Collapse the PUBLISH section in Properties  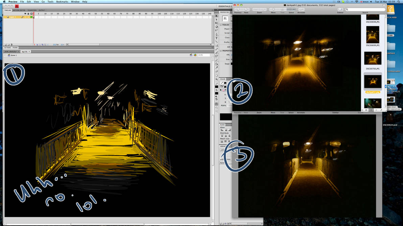click(x=221, y=25)
